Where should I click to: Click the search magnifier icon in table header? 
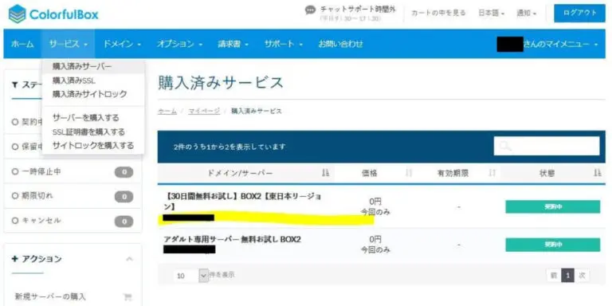(x=505, y=147)
